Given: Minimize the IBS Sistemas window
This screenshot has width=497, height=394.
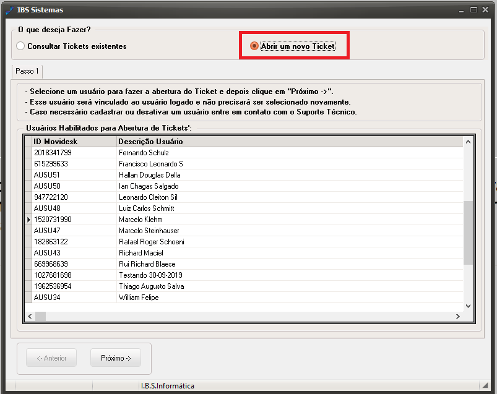Looking at the screenshot, I should (462, 10).
